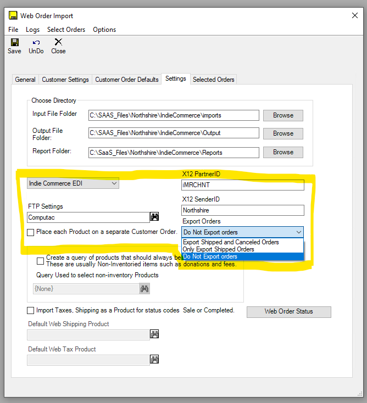
Task: Click the {None} query field
Action: (86, 289)
